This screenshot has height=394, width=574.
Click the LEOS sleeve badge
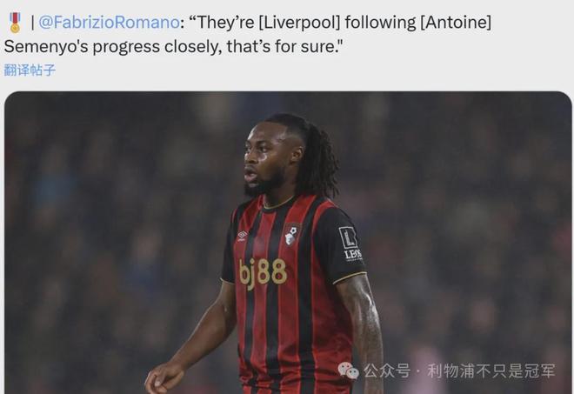pyautogui.click(x=350, y=243)
